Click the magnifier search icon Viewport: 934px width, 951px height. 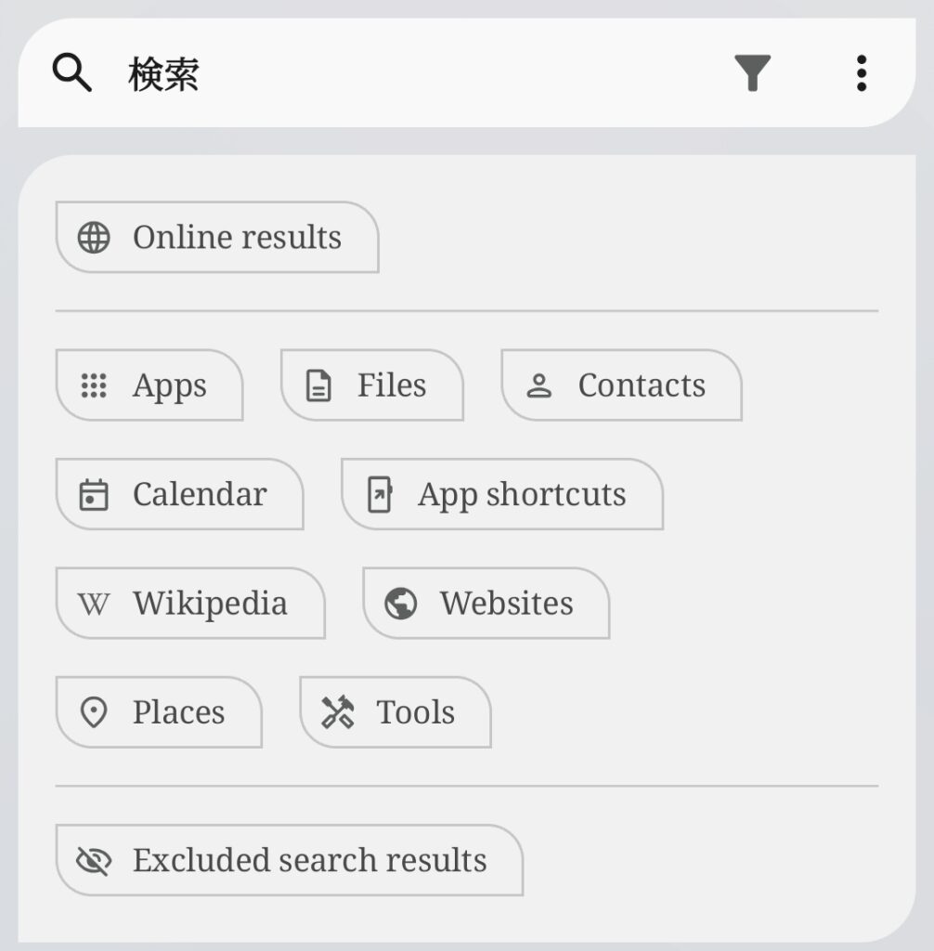point(71,72)
